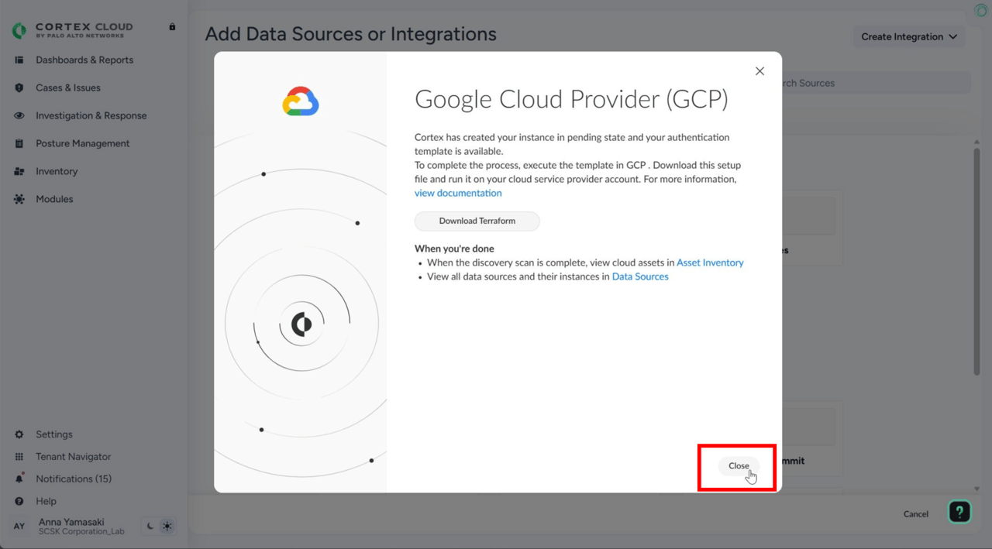Image resolution: width=992 pixels, height=549 pixels.
Task: Open Posture Management in sidebar
Action: tap(83, 143)
